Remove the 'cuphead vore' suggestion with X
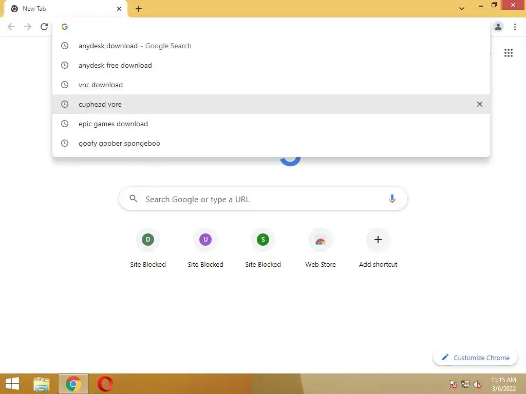This screenshot has height=394, width=526. [x=480, y=104]
